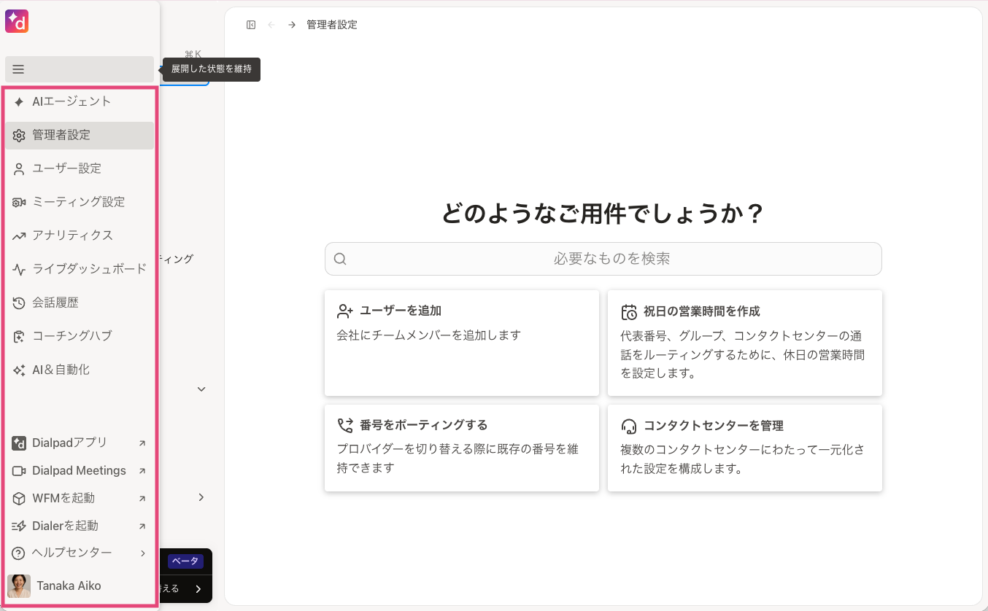The image size is (988, 611).
Task: Focus the 必要なものを検索 search field
Action: pyautogui.click(x=603, y=259)
